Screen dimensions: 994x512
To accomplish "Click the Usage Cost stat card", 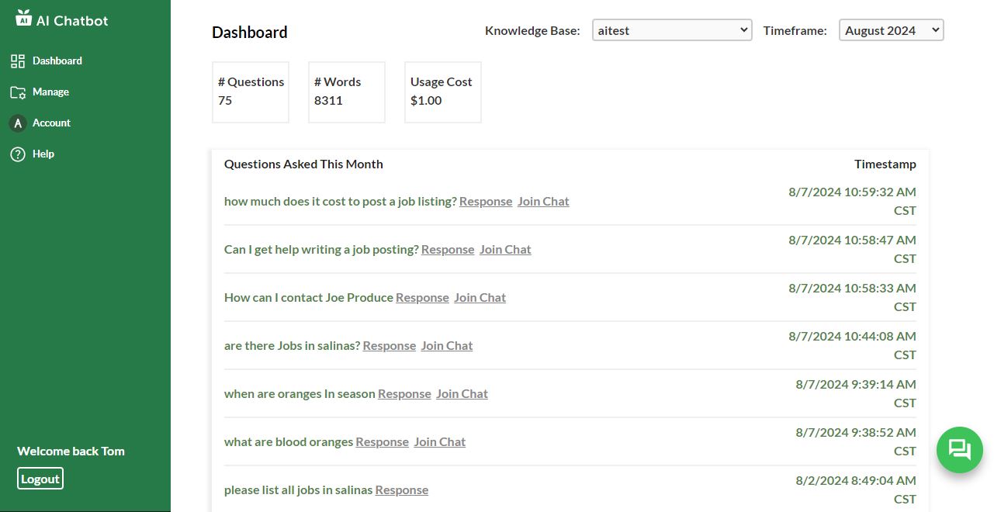I will pyautogui.click(x=442, y=92).
